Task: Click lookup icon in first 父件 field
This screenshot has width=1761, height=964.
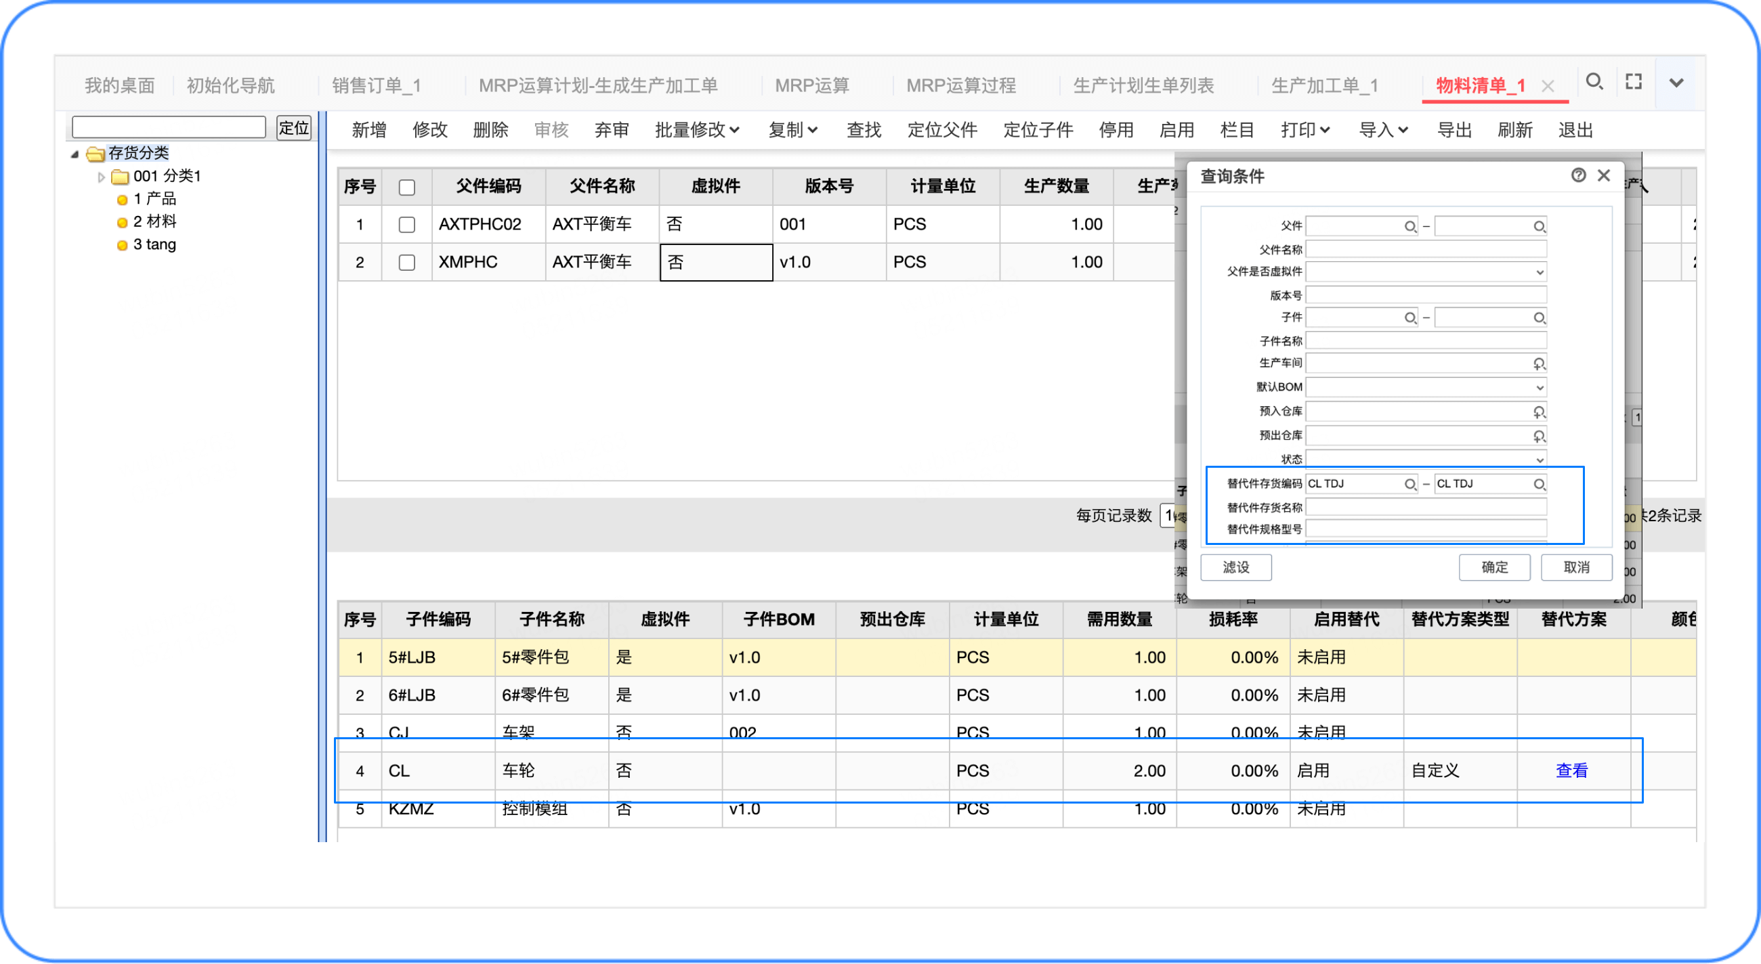Action: tap(1409, 226)
